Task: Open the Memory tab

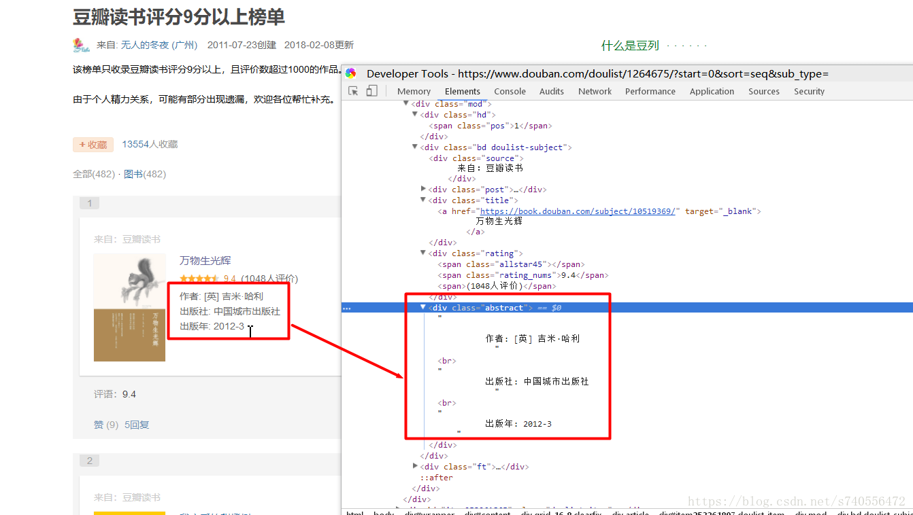Action: 414,91
